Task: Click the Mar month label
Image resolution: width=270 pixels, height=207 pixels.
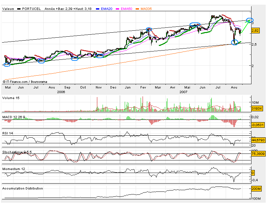Action: [x=158, y=87]
